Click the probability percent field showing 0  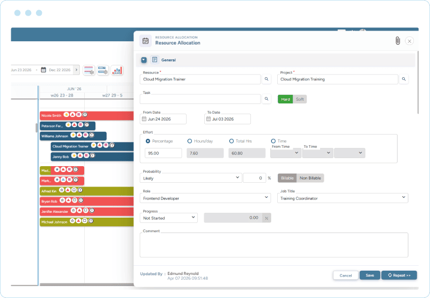[254, 178]
